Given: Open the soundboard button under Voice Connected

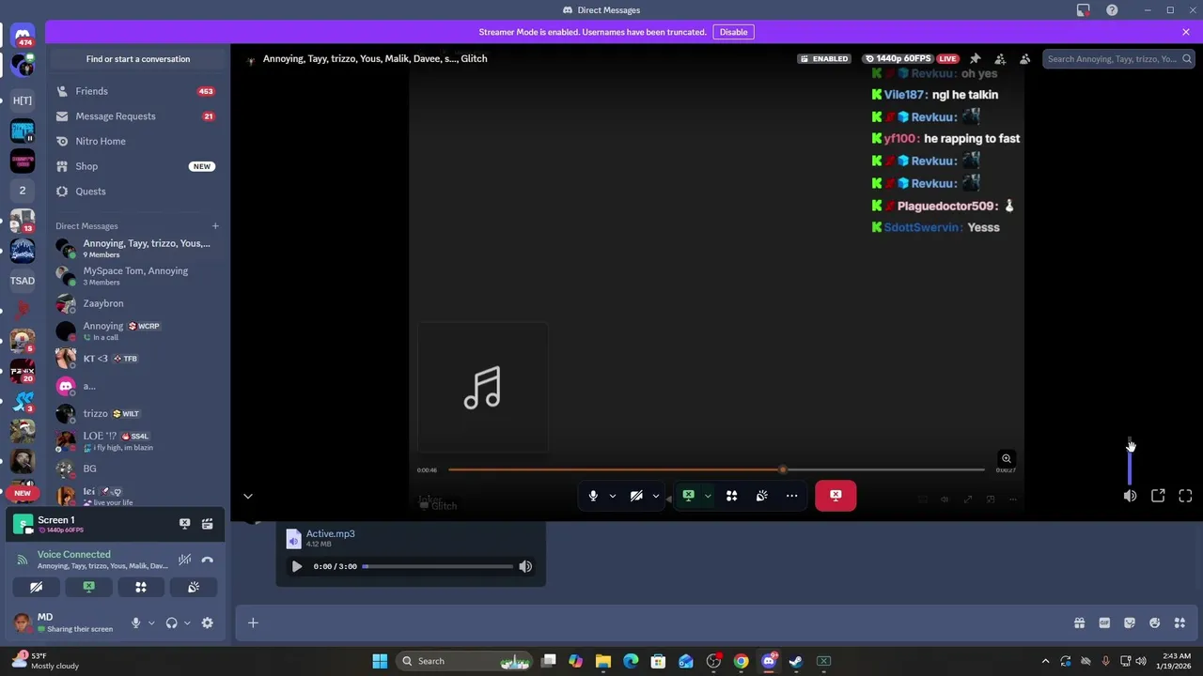Looking at the screenshot, I should (194, 587).
